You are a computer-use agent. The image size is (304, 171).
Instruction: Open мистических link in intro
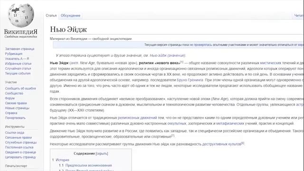pos(270,63)
